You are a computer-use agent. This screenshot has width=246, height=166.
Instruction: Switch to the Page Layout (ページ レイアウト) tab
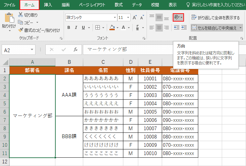pos(92,5)
